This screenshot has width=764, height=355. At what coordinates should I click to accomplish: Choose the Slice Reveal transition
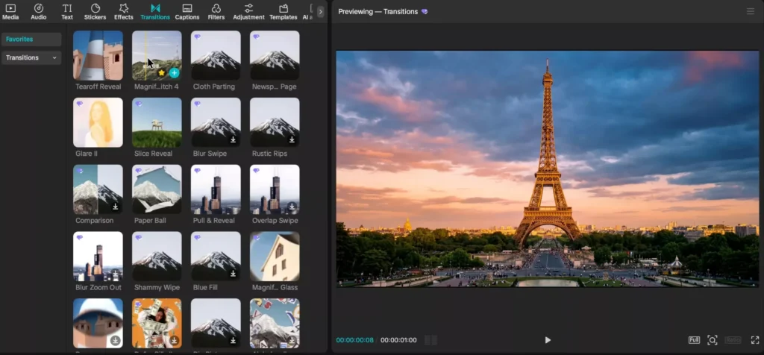[x=157, y=123]
